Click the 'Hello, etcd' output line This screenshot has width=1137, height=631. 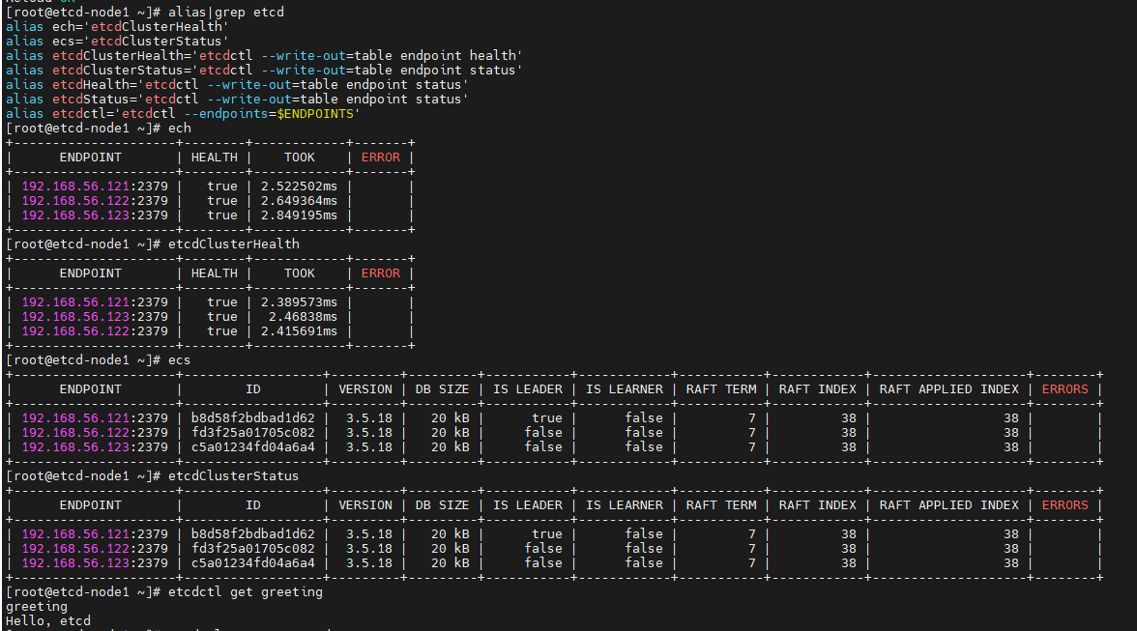[x=48, y=620]
